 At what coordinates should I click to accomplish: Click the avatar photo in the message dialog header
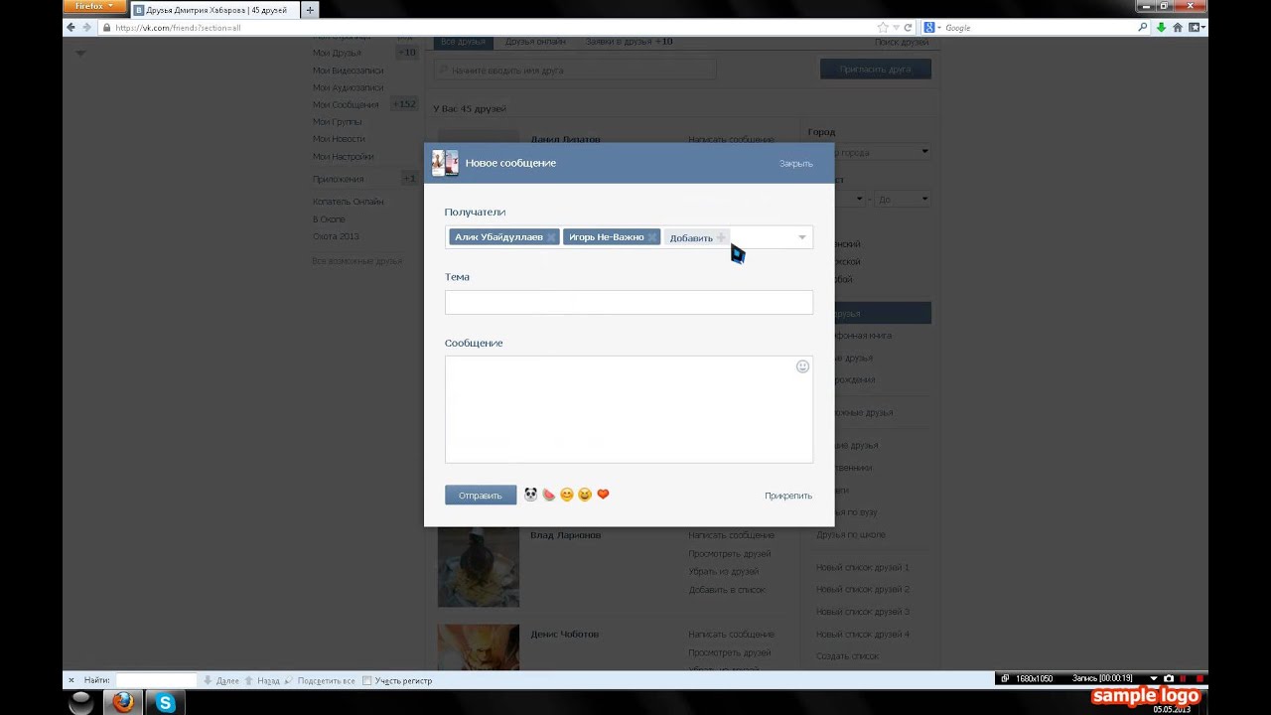coord(445,163)
